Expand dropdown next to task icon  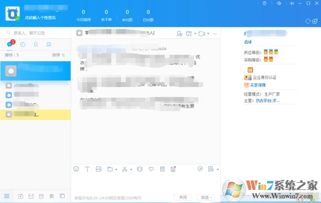195,34
